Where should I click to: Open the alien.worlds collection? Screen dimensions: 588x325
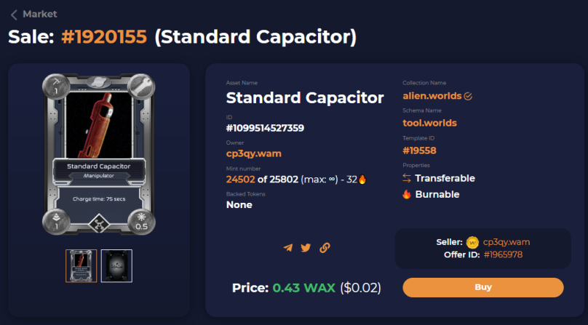(x=432, y=96)
